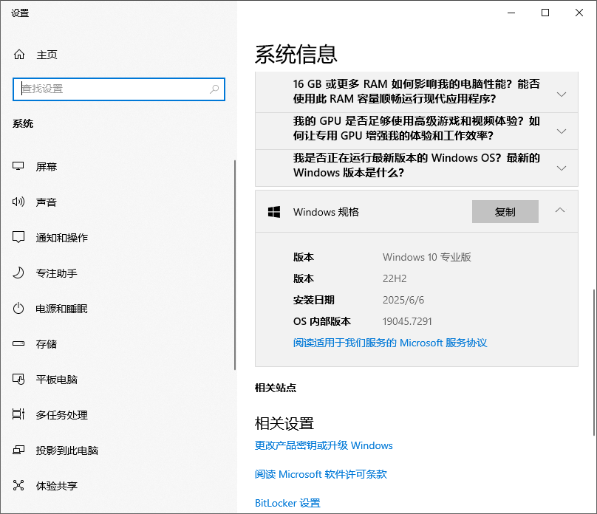Click the Power and sleep icon
Screen dimensions: 597x514
click(18, 308)
